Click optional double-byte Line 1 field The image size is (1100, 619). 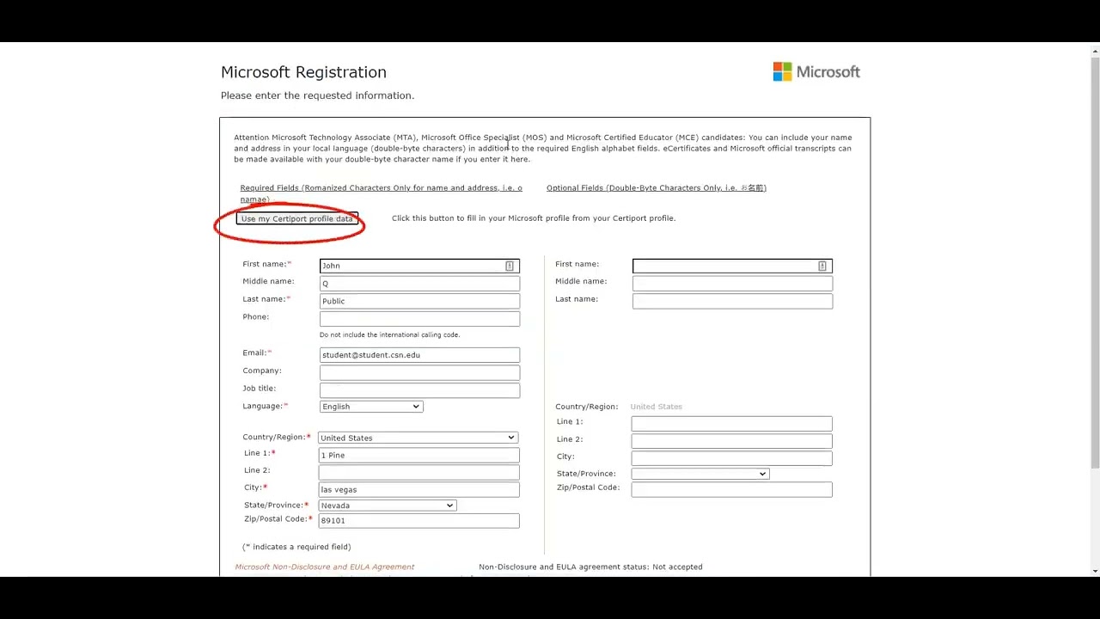(x=732, y=424)
